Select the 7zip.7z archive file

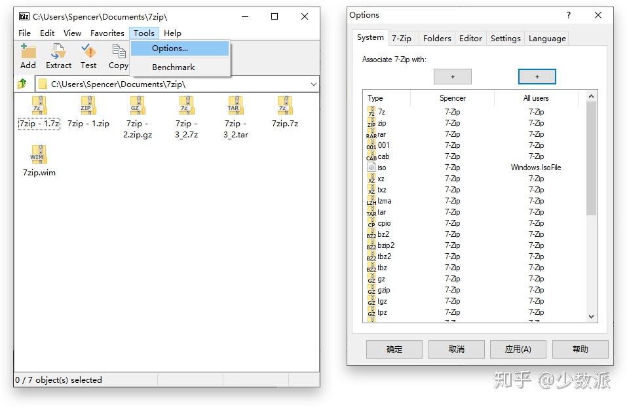tap(285, 113)
